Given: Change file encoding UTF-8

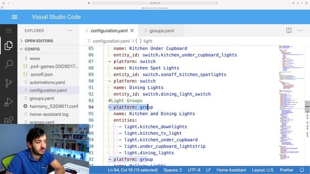Looking at the screenshot, I should tap(194, 170).
